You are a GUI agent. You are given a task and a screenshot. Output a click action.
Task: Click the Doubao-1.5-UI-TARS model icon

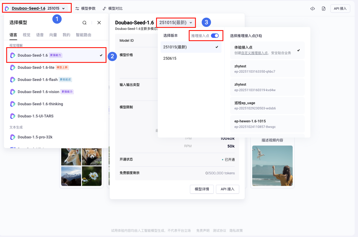[x=13, y=116]
